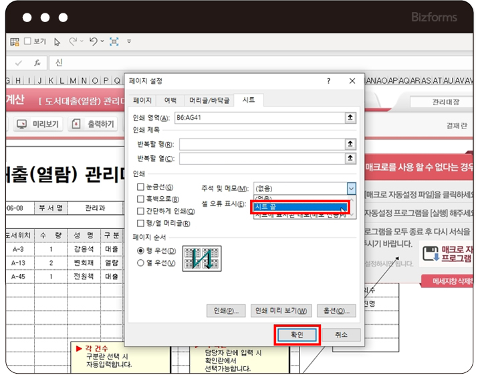Screen dimensions: 478x375
Task: Toggle the 간단하게 인쇄 checkbox
Action: [x=140, y=211]
